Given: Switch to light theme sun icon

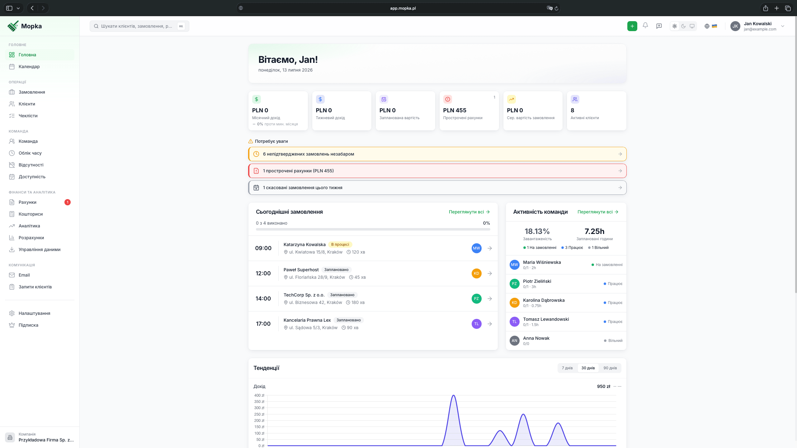Looking at the screenshot, I should coord(675,26).
